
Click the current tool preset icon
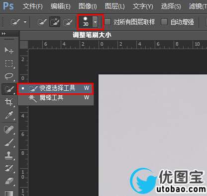(x=15, y=22)
